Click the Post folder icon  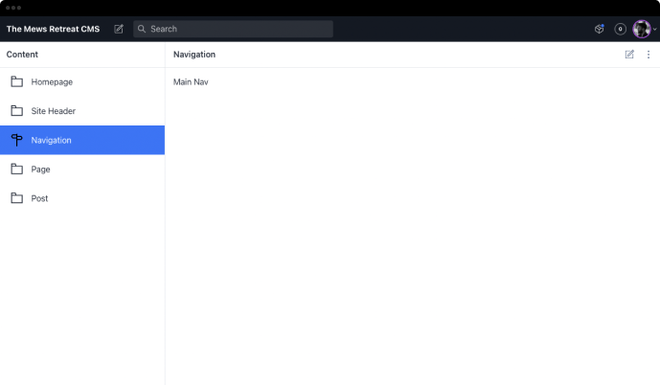(17, 198)
